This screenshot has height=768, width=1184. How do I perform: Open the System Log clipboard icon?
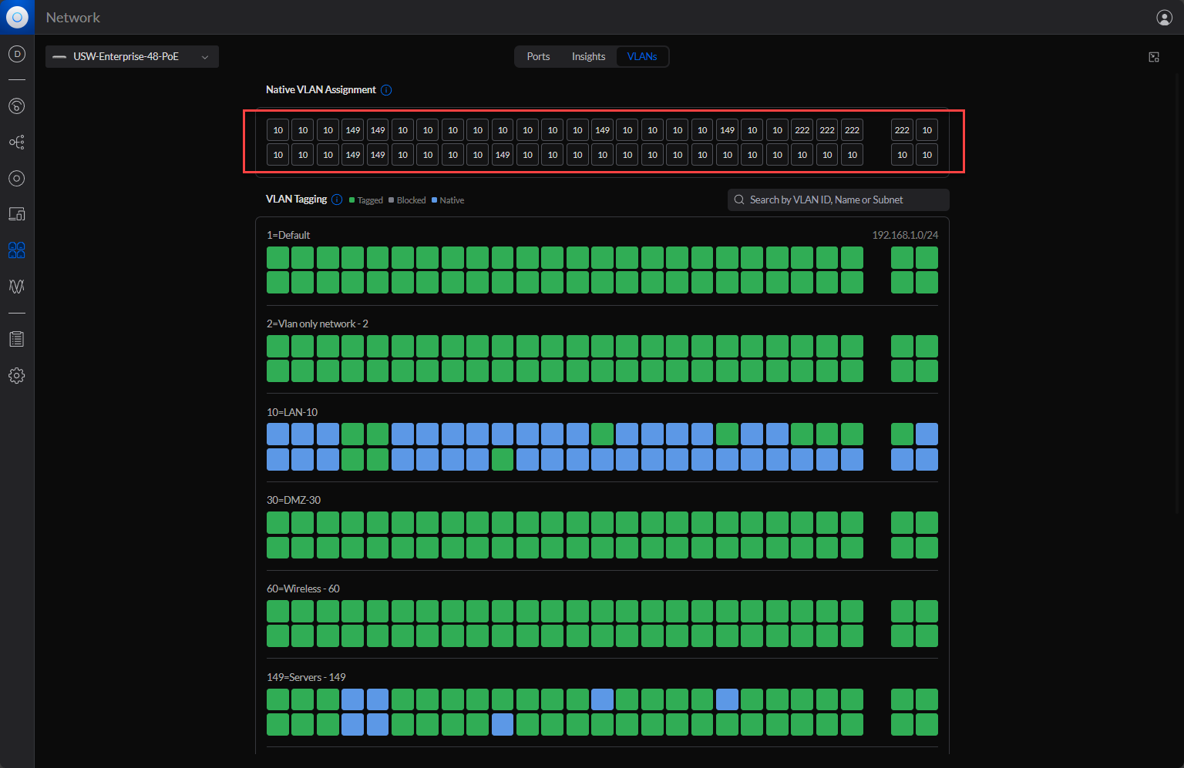[17, 339]
